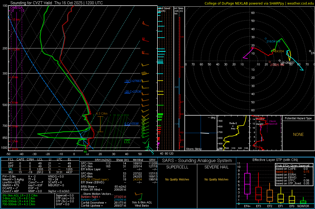Select the 6 km height marker

[x=15, y=102]
